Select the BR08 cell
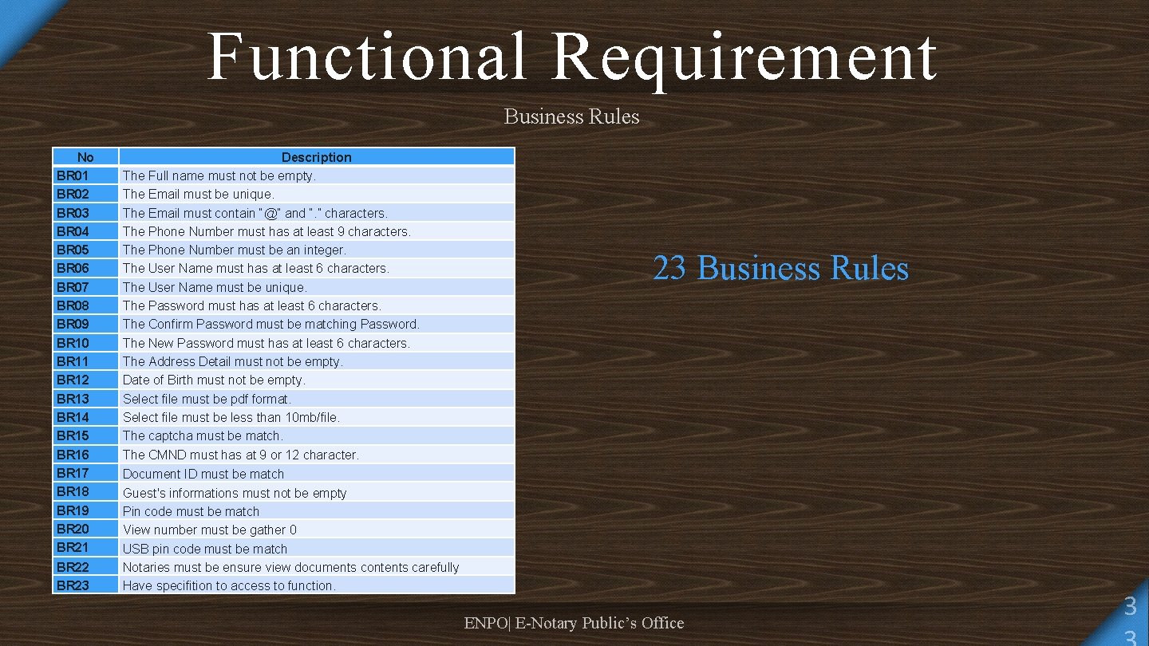 (85, 305)
